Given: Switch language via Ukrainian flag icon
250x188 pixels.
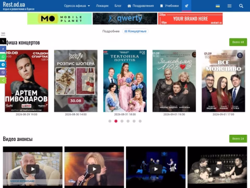Looking at the screenshot, I should coord(218,6).
